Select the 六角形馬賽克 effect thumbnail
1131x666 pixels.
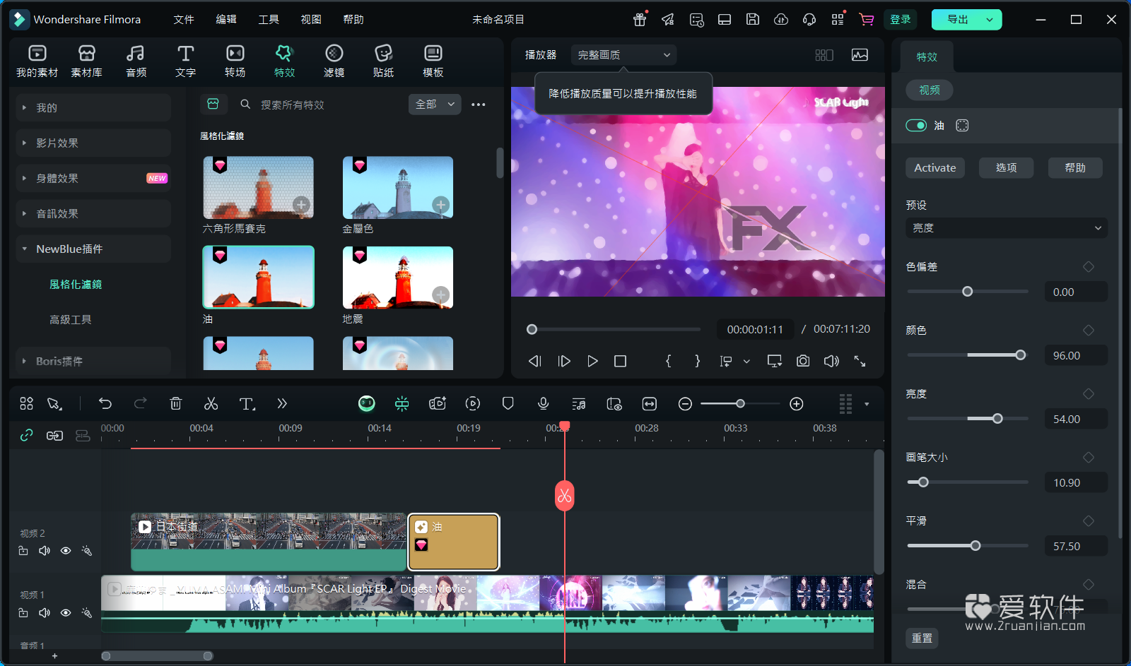(258, 187)
